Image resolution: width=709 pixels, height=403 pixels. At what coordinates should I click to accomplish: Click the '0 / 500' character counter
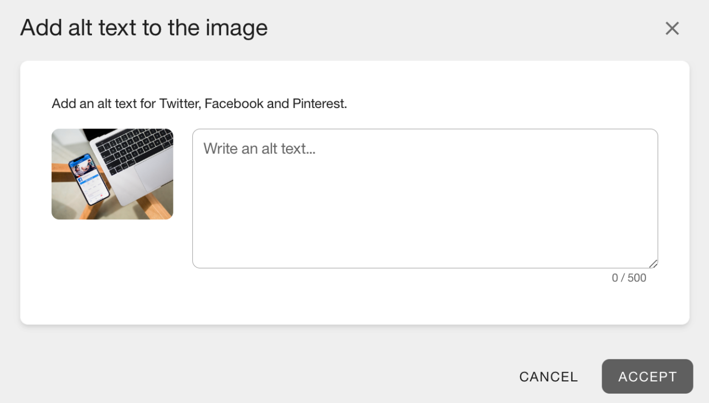pos(629,277)
